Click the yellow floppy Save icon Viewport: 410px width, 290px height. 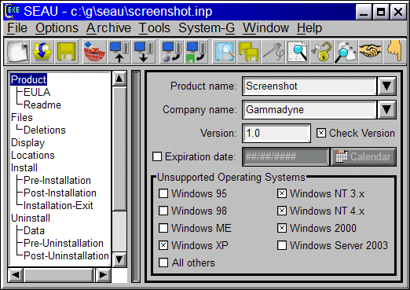click(67, 51)
